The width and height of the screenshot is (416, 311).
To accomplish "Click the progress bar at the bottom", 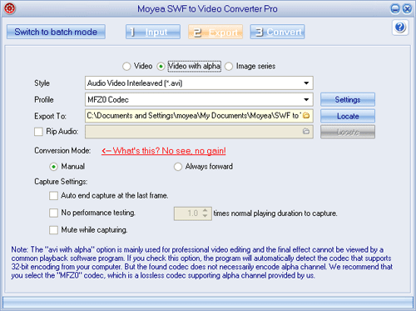I will 208,302.
